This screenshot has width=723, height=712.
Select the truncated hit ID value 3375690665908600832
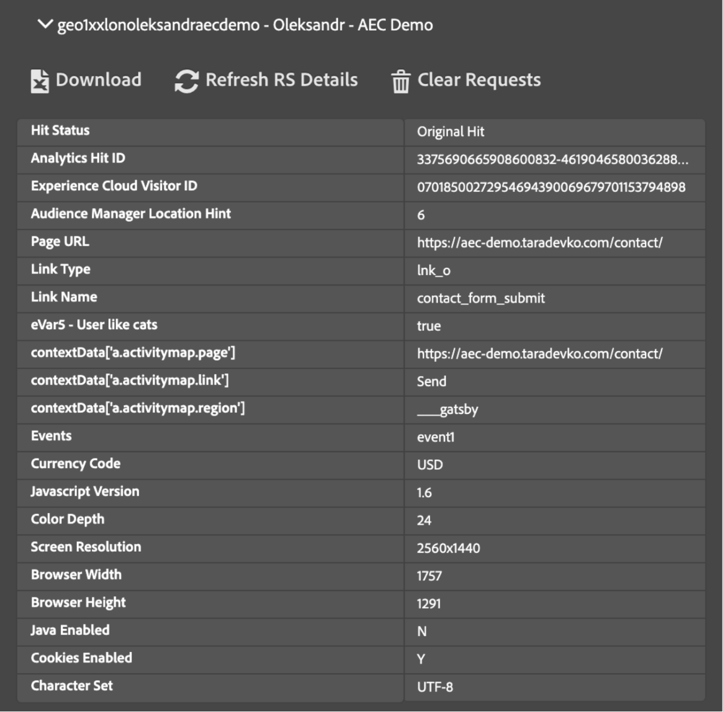(x=552, y=159)
